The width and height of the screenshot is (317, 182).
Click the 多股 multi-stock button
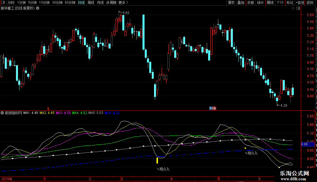point(251,3)
